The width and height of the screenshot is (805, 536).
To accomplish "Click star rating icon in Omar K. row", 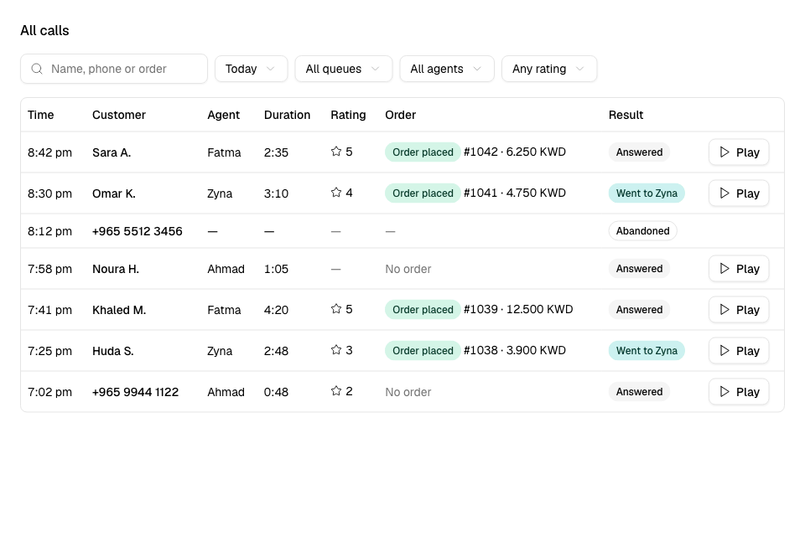I will pos(336,193).
